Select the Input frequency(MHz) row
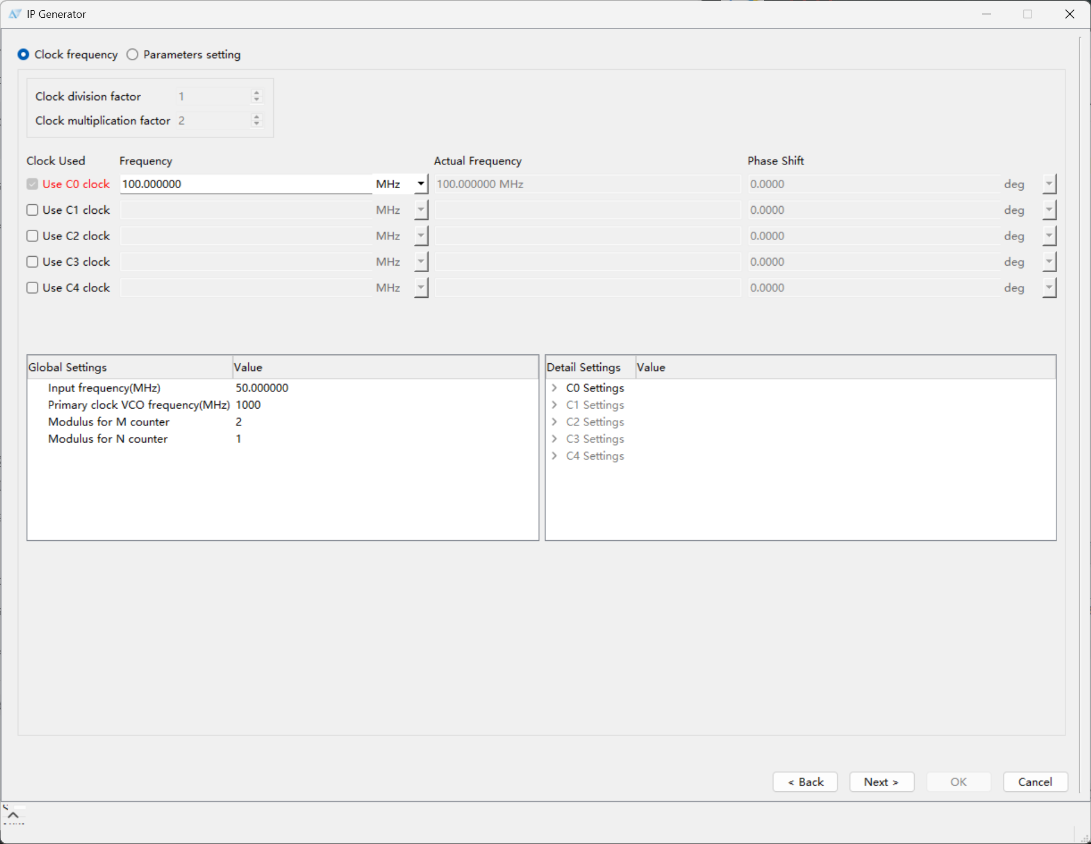This screenshot has width=1091, height=844. pyautogui.click(x=283, y=388)
